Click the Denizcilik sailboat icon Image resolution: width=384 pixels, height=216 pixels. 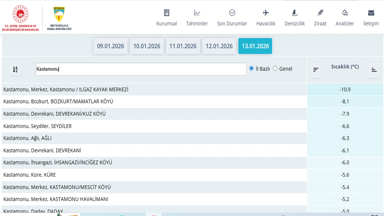coord(295,13)
